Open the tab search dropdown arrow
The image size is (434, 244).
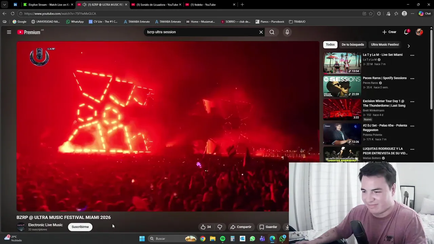[4, 5]
